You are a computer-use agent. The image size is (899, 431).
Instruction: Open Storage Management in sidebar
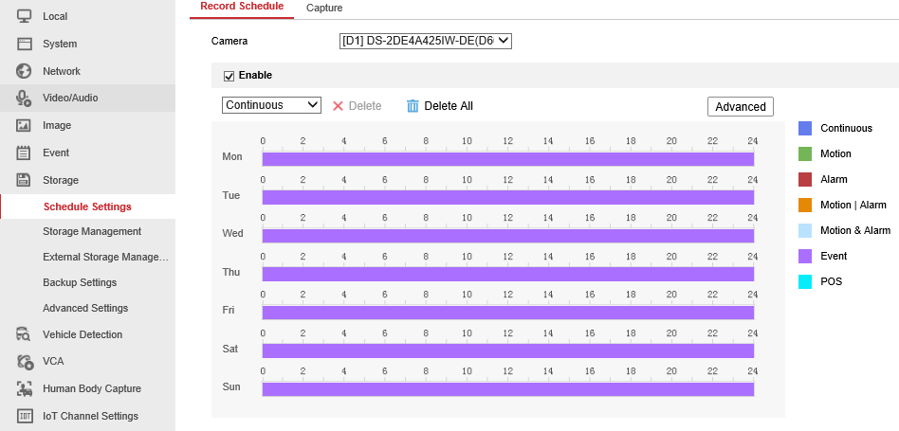[92, 231]
